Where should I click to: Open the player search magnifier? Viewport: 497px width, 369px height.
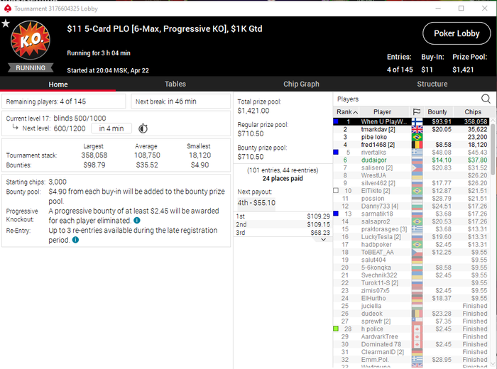[486, 99]
